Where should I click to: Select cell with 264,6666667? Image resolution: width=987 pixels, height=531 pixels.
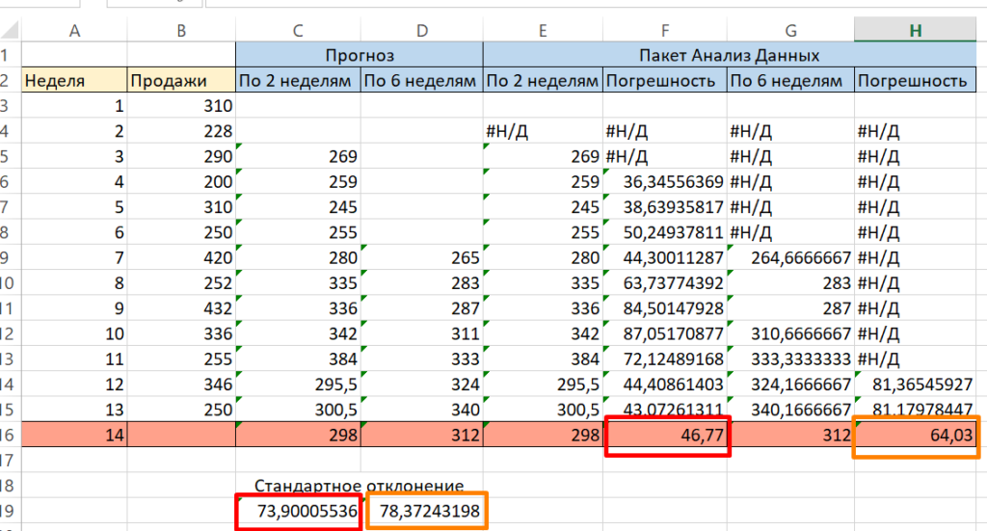point(790,257)
